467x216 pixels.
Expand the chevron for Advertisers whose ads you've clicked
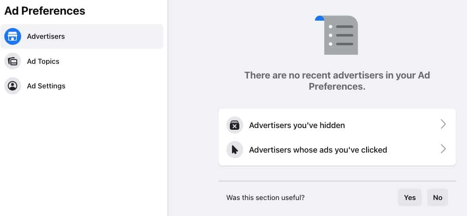pyautogui.click(x=443, y=149)
